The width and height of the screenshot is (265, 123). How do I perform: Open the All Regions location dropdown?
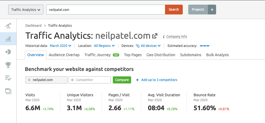click(104, 46)
